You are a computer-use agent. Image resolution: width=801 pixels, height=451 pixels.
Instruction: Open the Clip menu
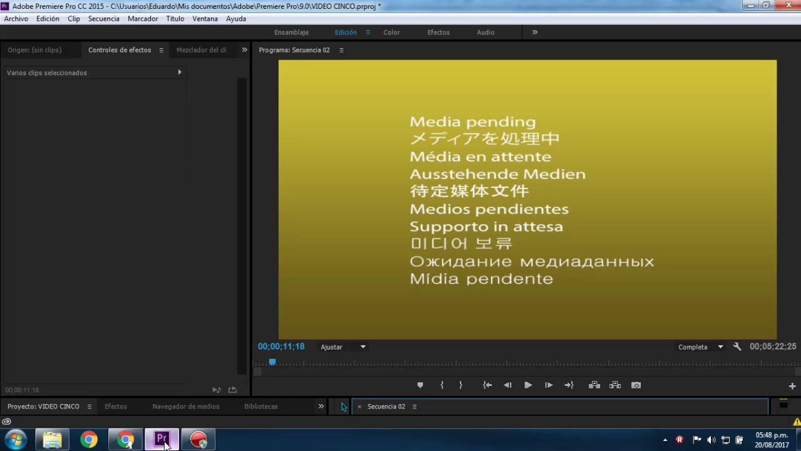click(74, 19)
